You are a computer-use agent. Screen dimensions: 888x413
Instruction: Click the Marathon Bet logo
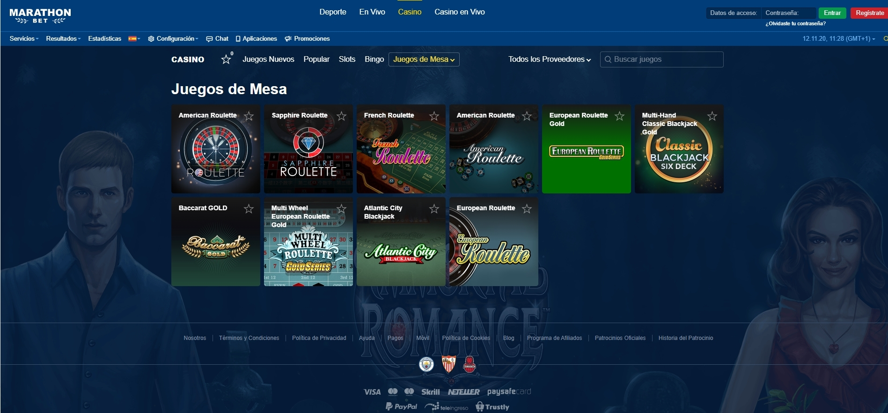(40, 15)
